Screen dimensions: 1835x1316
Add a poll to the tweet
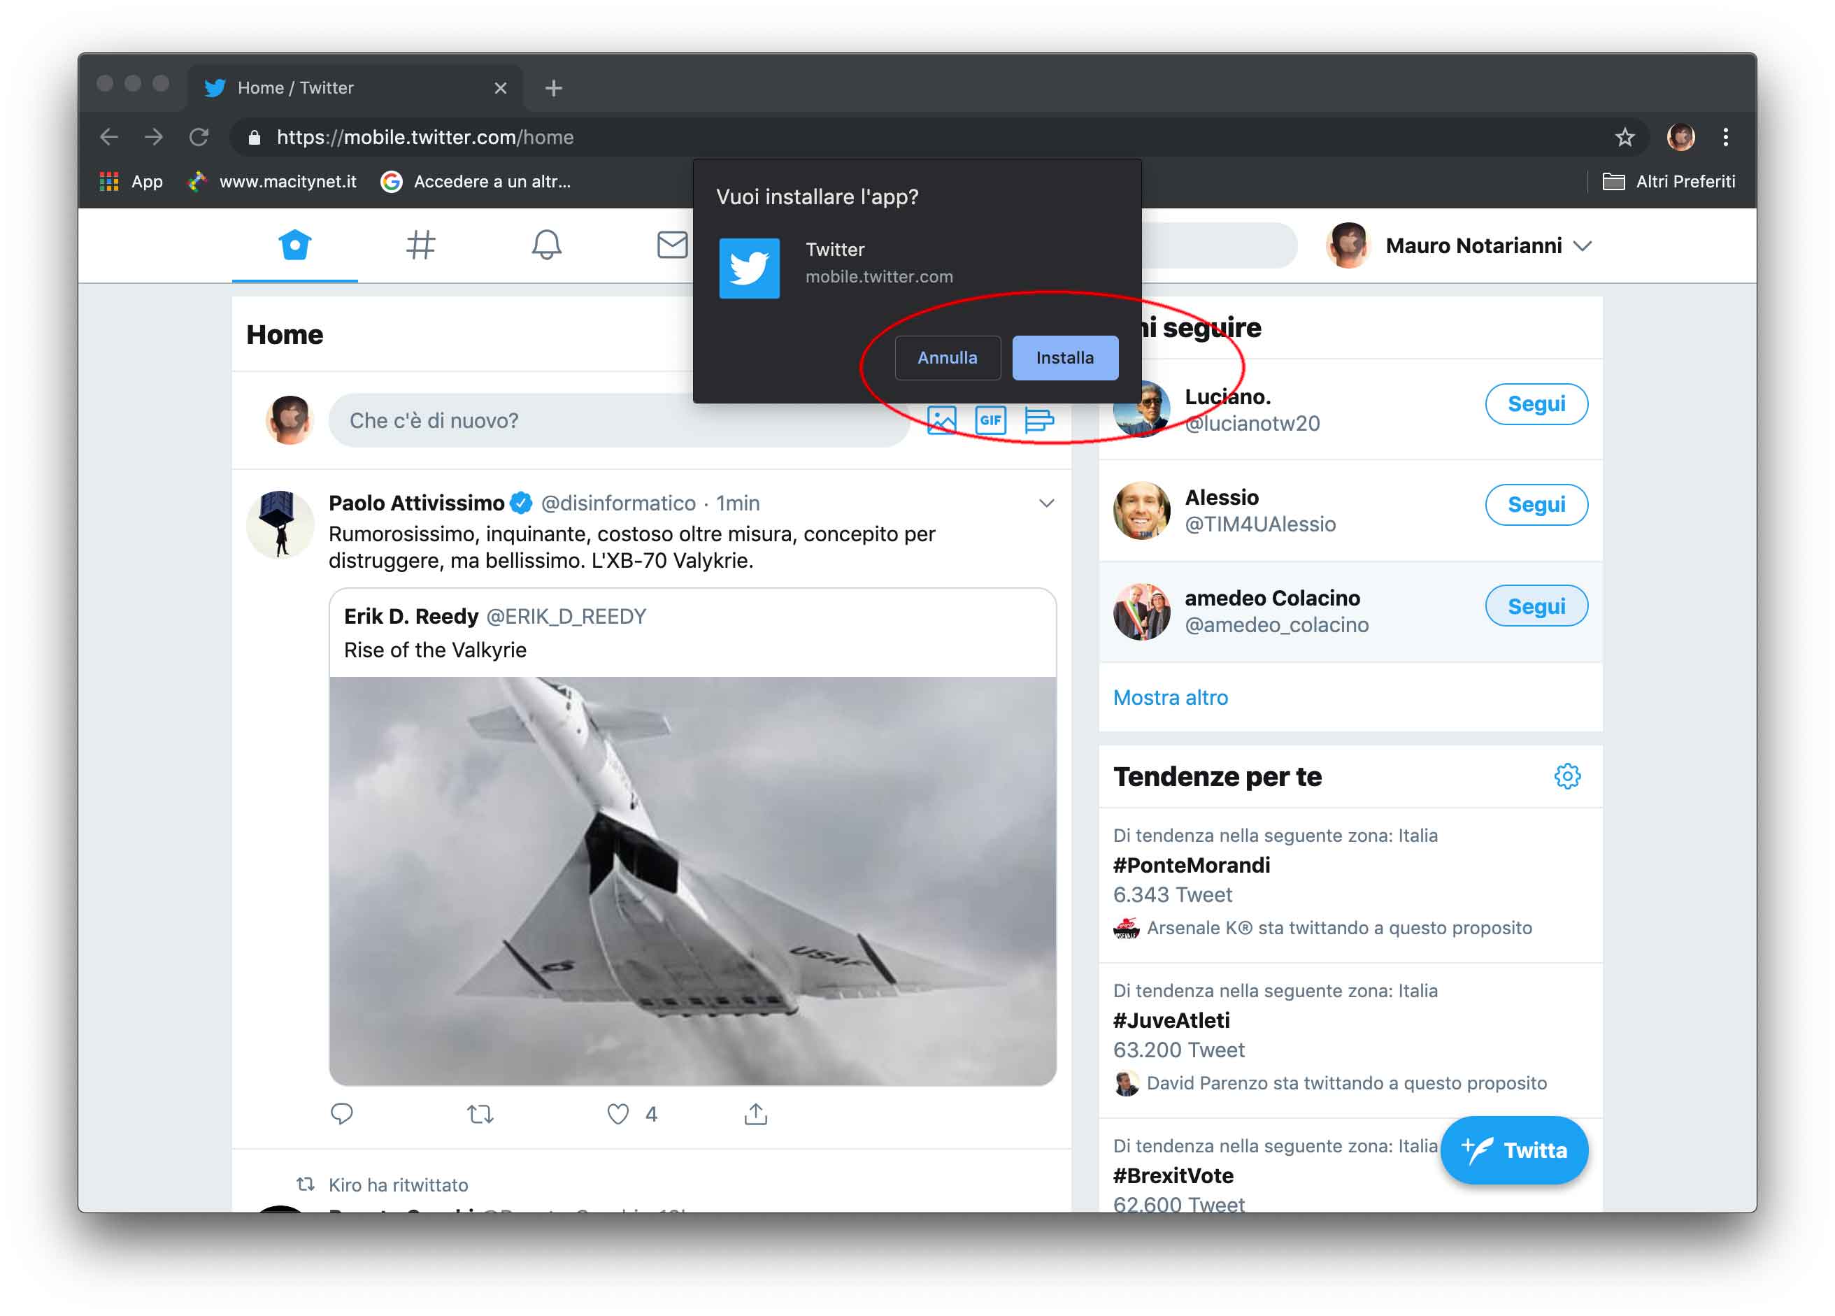coord(1039,420)
